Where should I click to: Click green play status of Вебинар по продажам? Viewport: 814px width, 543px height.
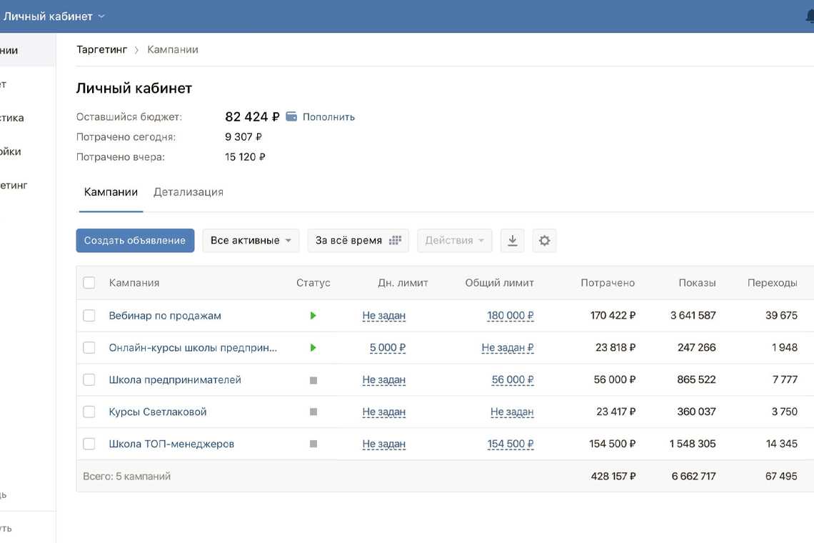click(313, 316)
